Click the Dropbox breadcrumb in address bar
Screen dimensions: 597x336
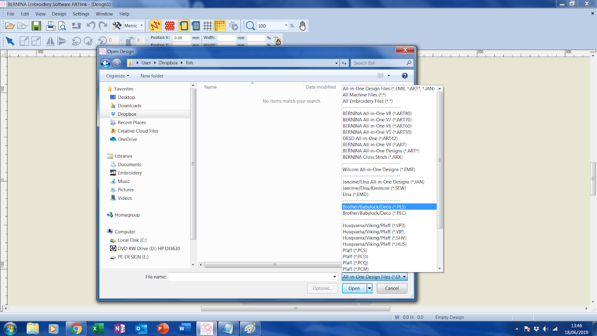tap(168, 63)
